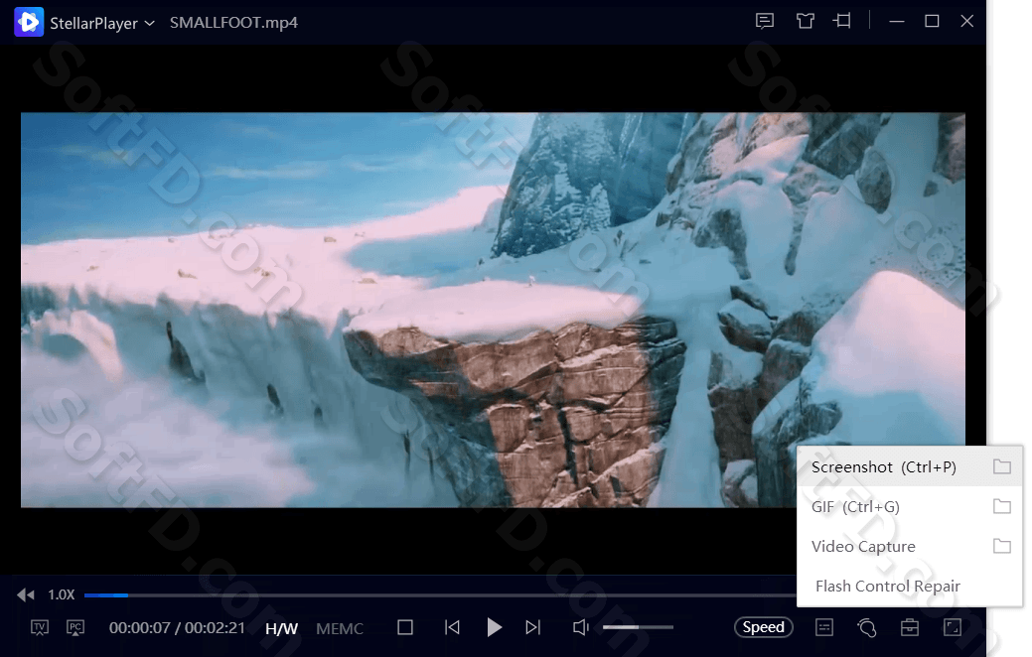Mute the audio via speaker icon

pos(580,627)
